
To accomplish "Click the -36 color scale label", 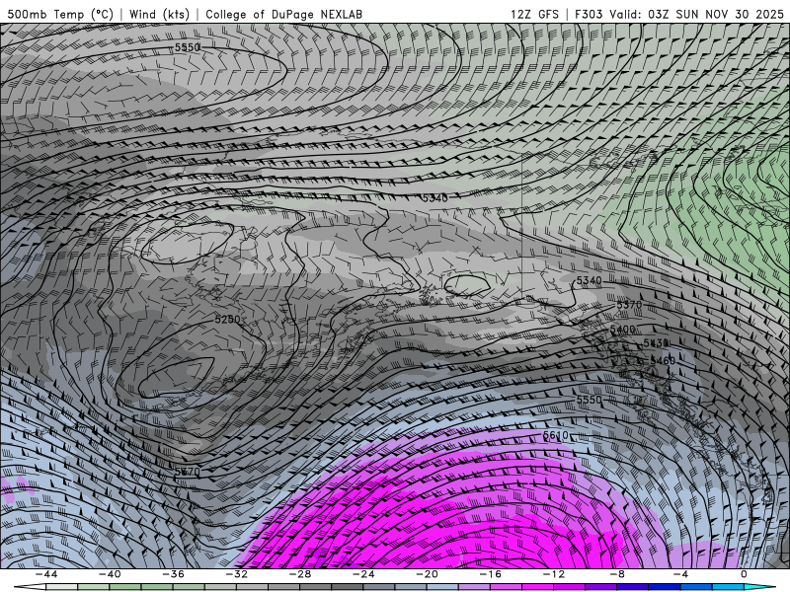I will coord(174,574).
